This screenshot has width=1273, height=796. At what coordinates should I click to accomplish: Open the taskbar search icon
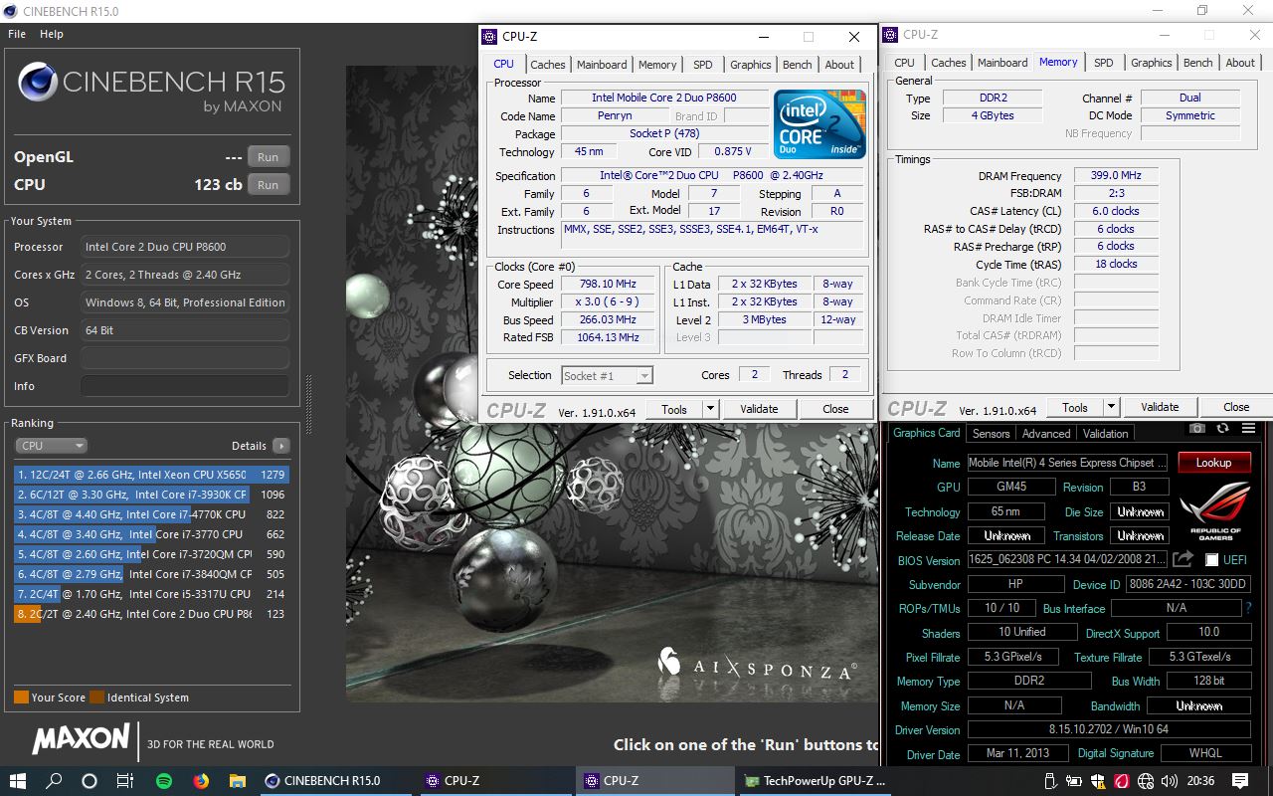click(55, 781)
